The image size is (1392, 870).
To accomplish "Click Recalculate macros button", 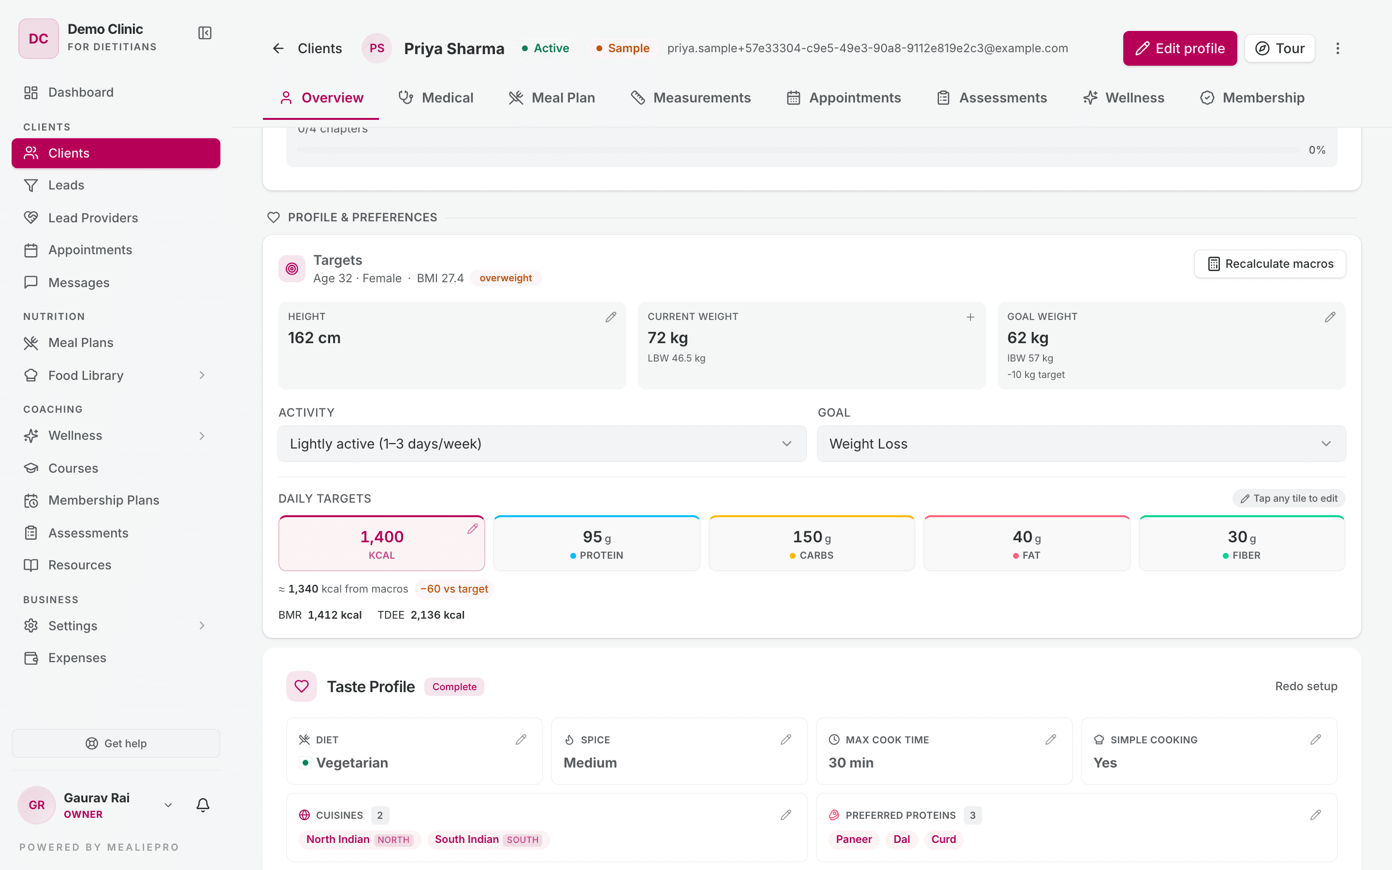I will click(x=1270, y=264).
